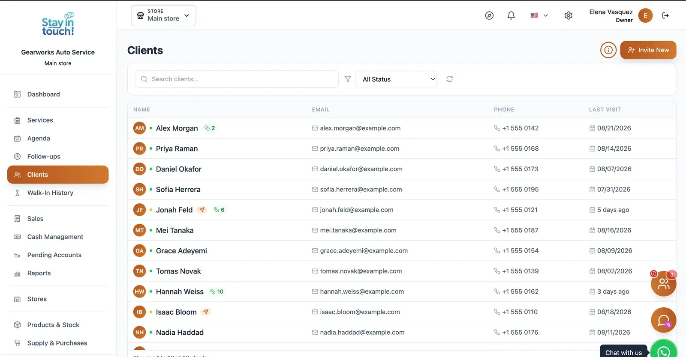Image resolution: width=686 pixels, height=357 pixels.
Task: Select the Clients sidebar item
Action: click(58, 175)
